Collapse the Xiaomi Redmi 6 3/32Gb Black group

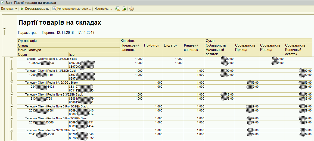click(12, 59)
